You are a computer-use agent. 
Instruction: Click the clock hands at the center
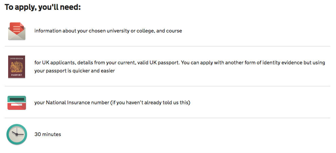coord(17,134)
